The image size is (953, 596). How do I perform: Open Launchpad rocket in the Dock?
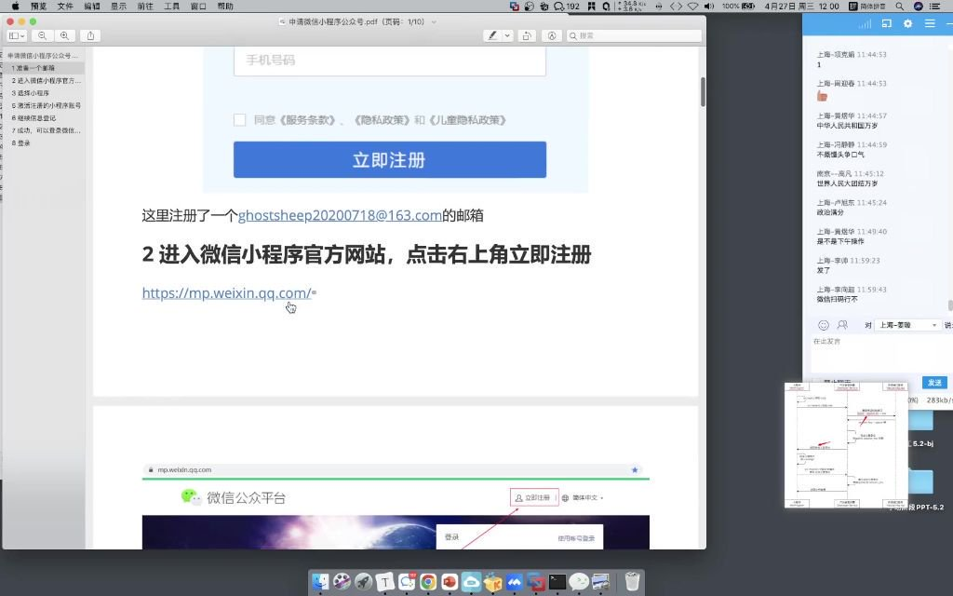coord(364,582)
